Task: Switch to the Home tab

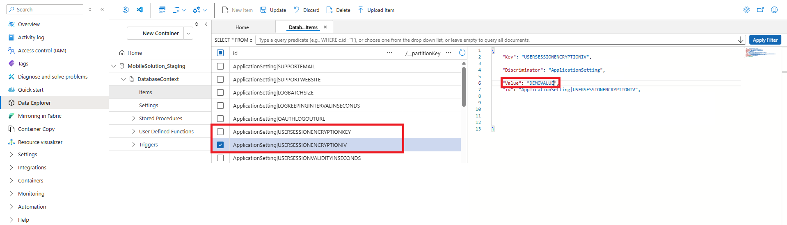Action: coord(242,27)
